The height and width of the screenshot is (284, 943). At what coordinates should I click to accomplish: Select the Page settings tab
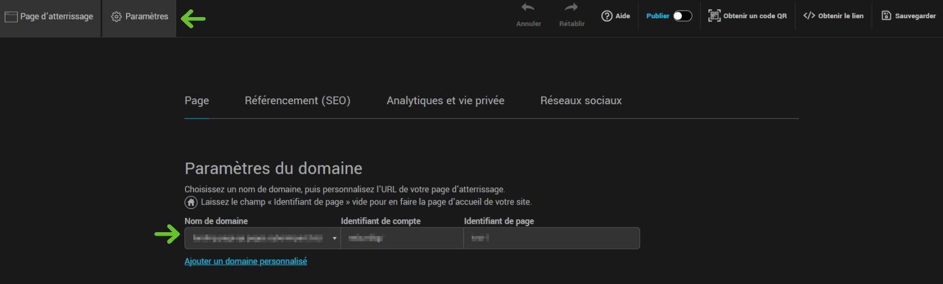point(196,101)
